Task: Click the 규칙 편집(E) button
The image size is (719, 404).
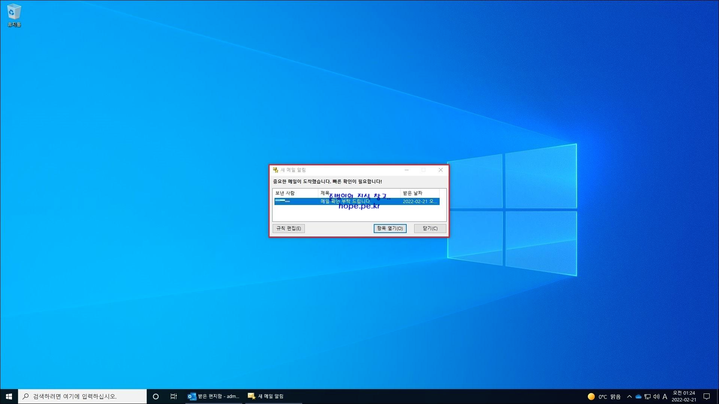Action: [288, 229]
